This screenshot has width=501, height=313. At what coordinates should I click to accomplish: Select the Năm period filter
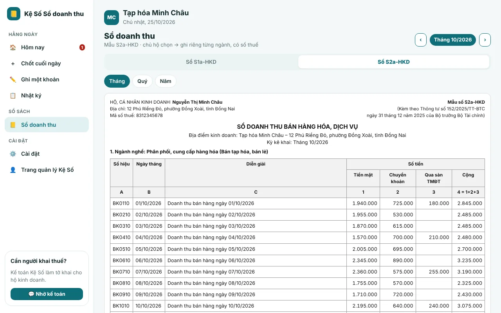pyautogui.click(x=166, y=81)
